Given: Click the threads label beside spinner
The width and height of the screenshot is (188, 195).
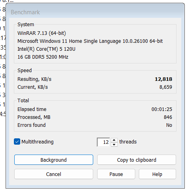Looking at the screenshot, I should [128, 142].
